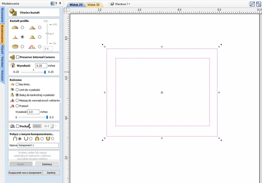Viewport: 262px width, 183px height.
Task: Open the Klipart side tab
Action: tap(2, 50)
